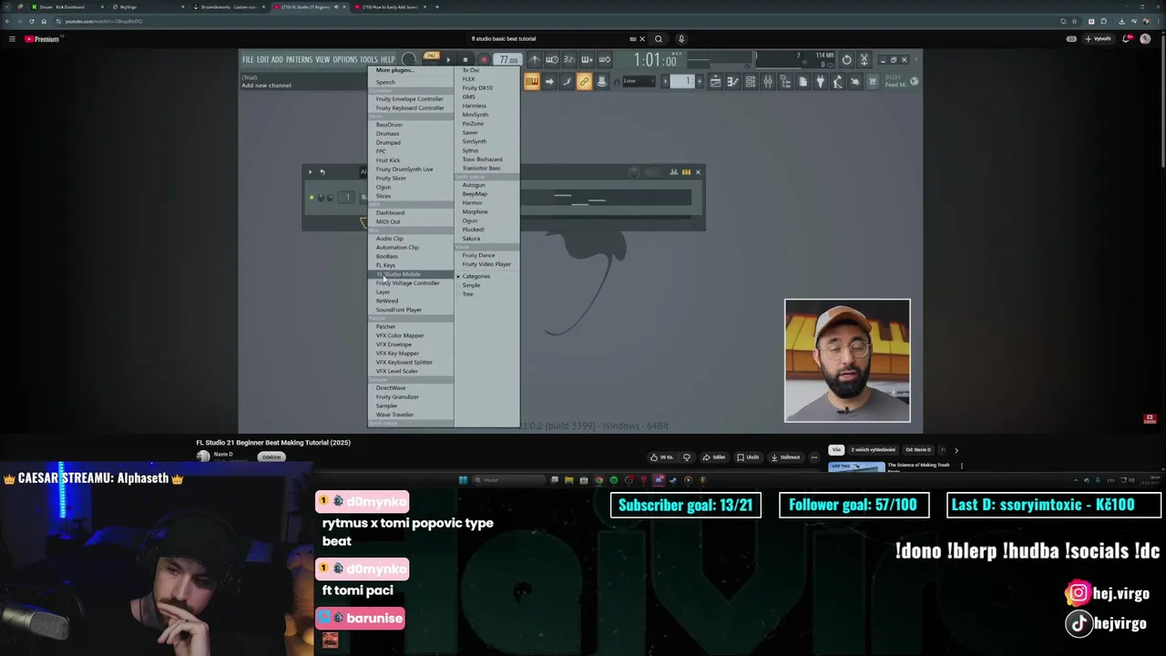Screen dimensions: 1166x656
Task: Select the Categories view radio option
Action: pos(474,276)
